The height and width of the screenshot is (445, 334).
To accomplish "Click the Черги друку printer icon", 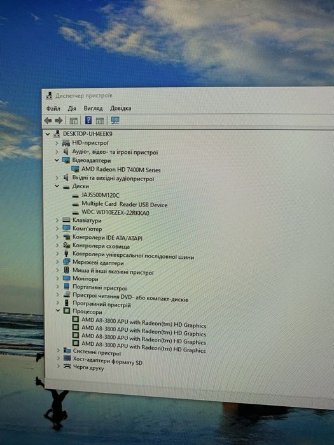I will (67, 366).
